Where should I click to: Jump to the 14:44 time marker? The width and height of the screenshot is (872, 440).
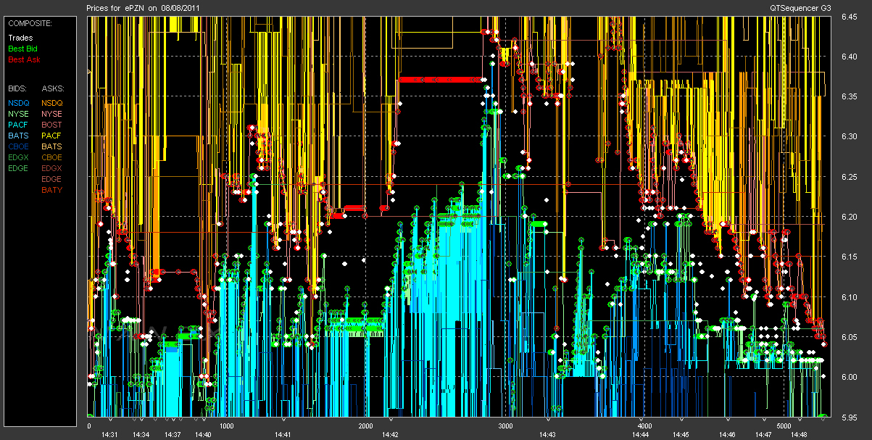pos(641,435)
